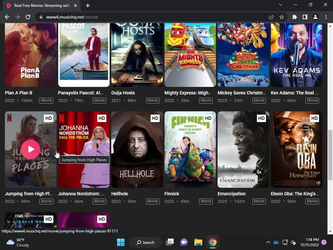This screenshot has height=250, width=333.
Task: Open File Explorer from the taskbar
Action: [x=198, y=242]
